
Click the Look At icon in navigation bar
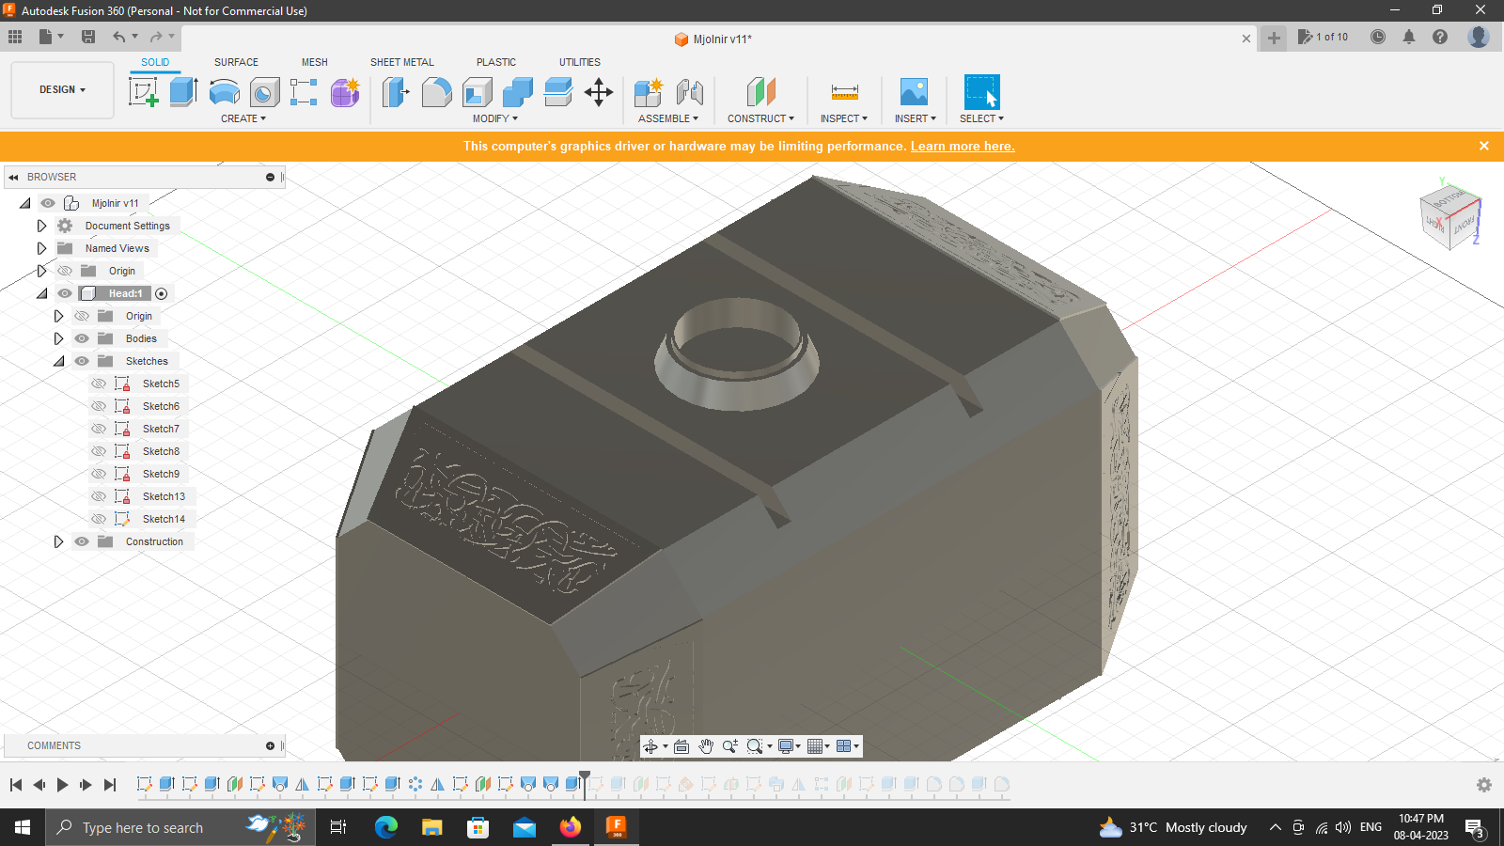pyautogui.click(x=681, y=746)
